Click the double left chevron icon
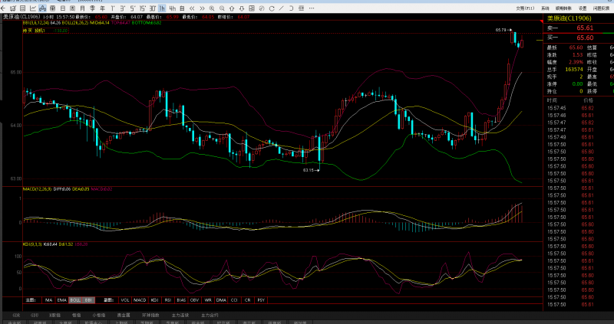This screenshot has width=614, height=324. tap(192, 8)
